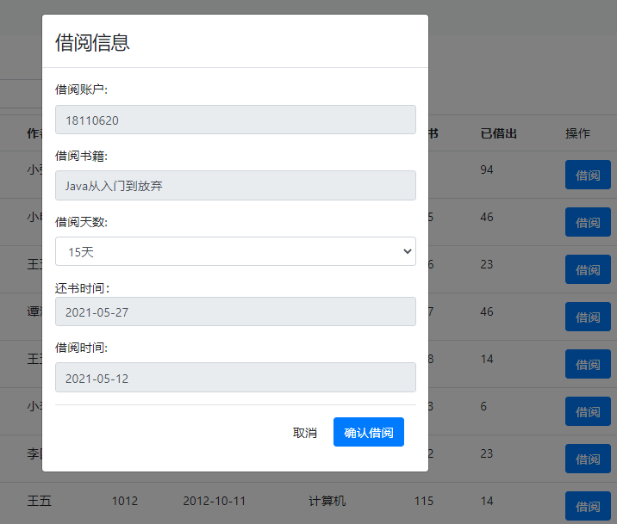Click the 借阅书籍 field showing Java从入门到放弃
The height and width of the screenshot is (524, 617).
coord(235,185)
